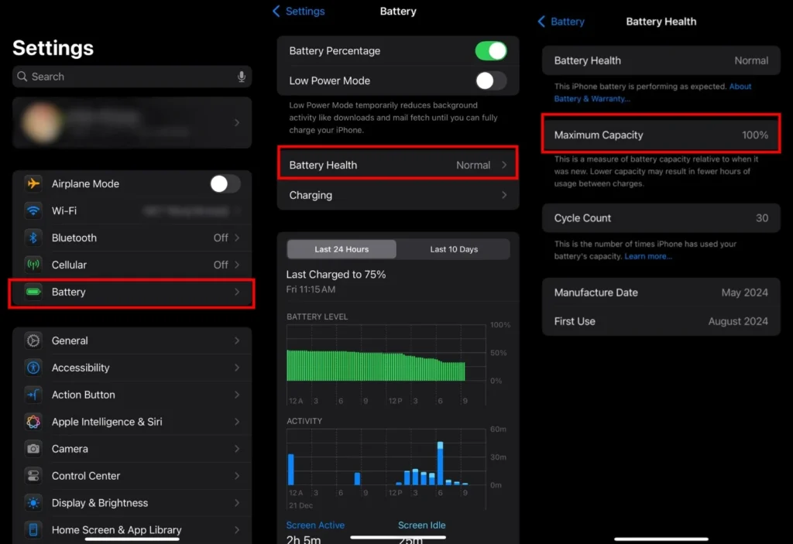Open Battery row chevron in Settings list
Screen dimensions: 793x544
click(237, 292)
